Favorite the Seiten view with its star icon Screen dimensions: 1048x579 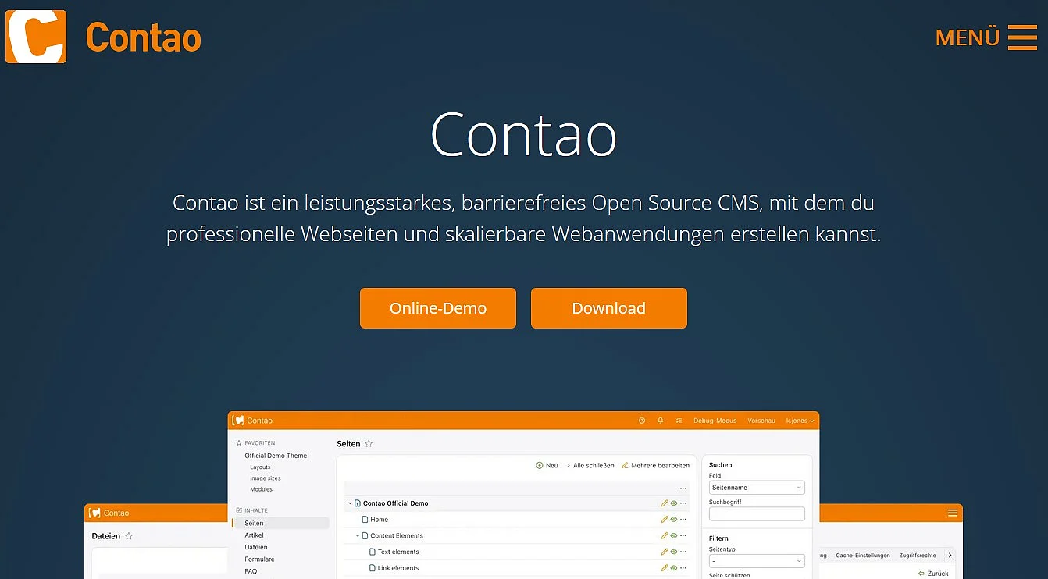pos(369,444)
